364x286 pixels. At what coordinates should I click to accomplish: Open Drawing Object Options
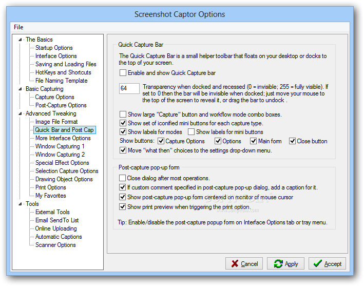(x=64, y=179)
